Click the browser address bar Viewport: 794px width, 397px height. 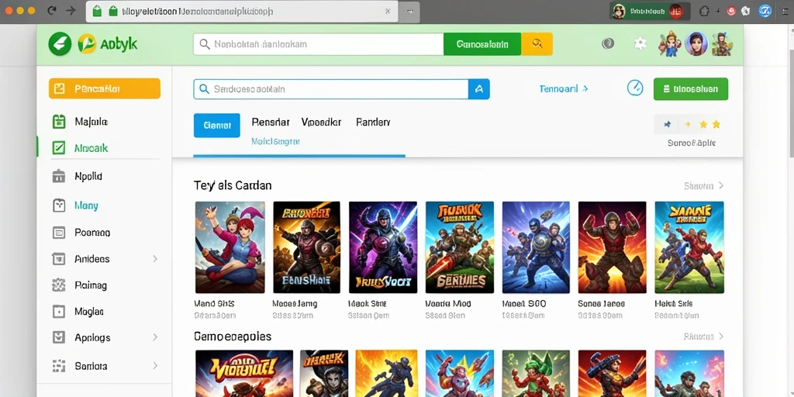coord(242,11)
